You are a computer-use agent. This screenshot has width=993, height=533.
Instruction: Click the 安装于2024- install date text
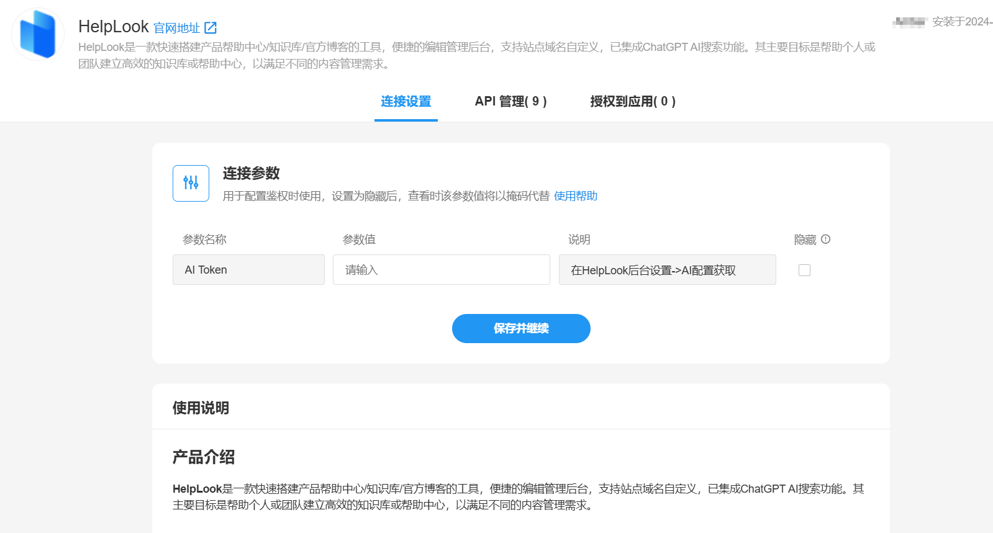click(x=962, y=22)
